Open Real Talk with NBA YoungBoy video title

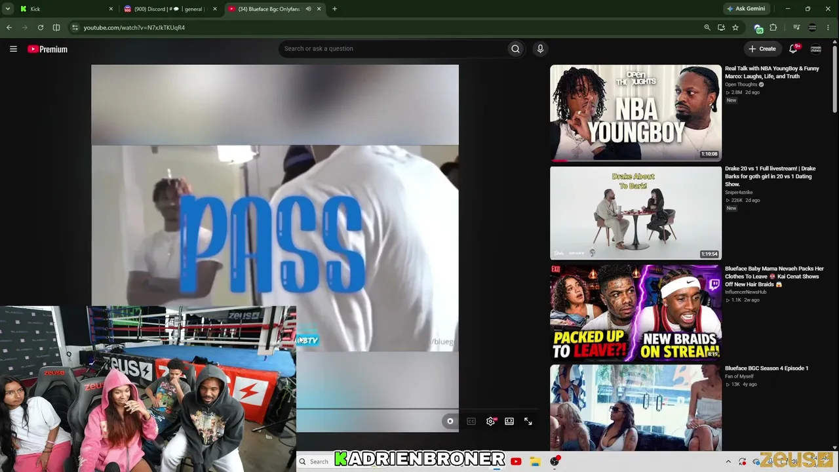[771, 72]
